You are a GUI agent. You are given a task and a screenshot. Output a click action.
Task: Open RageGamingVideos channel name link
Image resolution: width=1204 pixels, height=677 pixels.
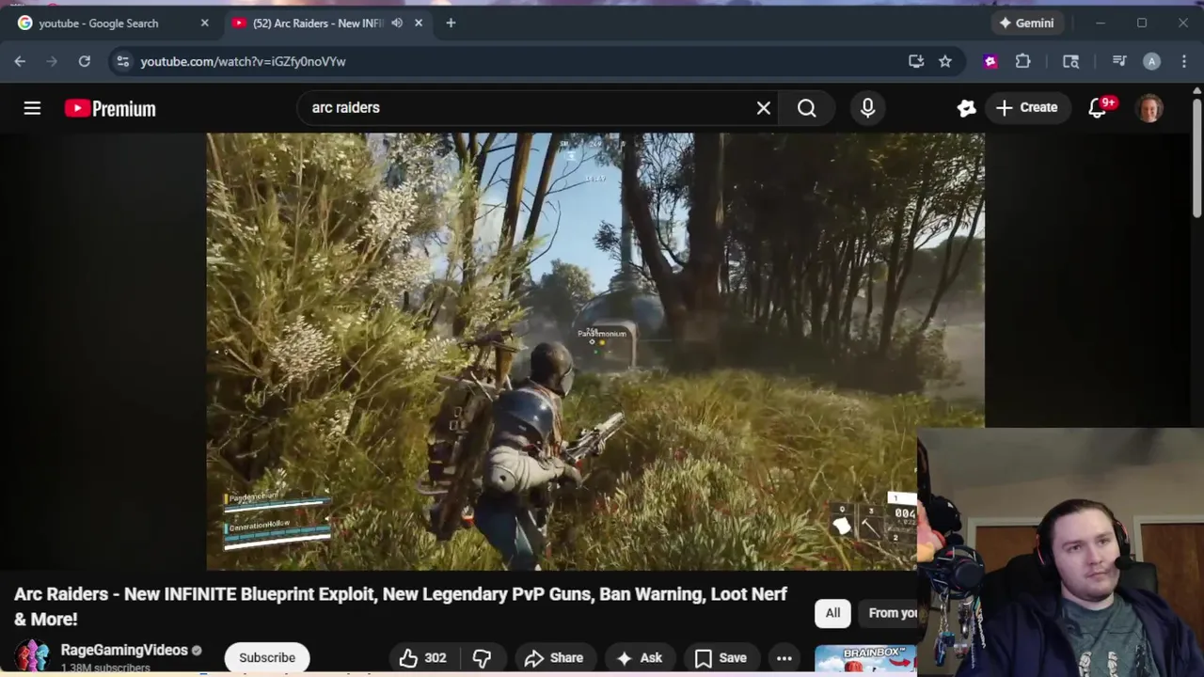tap(124, 650)
